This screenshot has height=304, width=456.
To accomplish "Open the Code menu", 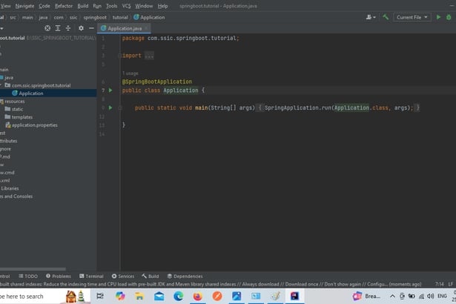I will (44, 6).
